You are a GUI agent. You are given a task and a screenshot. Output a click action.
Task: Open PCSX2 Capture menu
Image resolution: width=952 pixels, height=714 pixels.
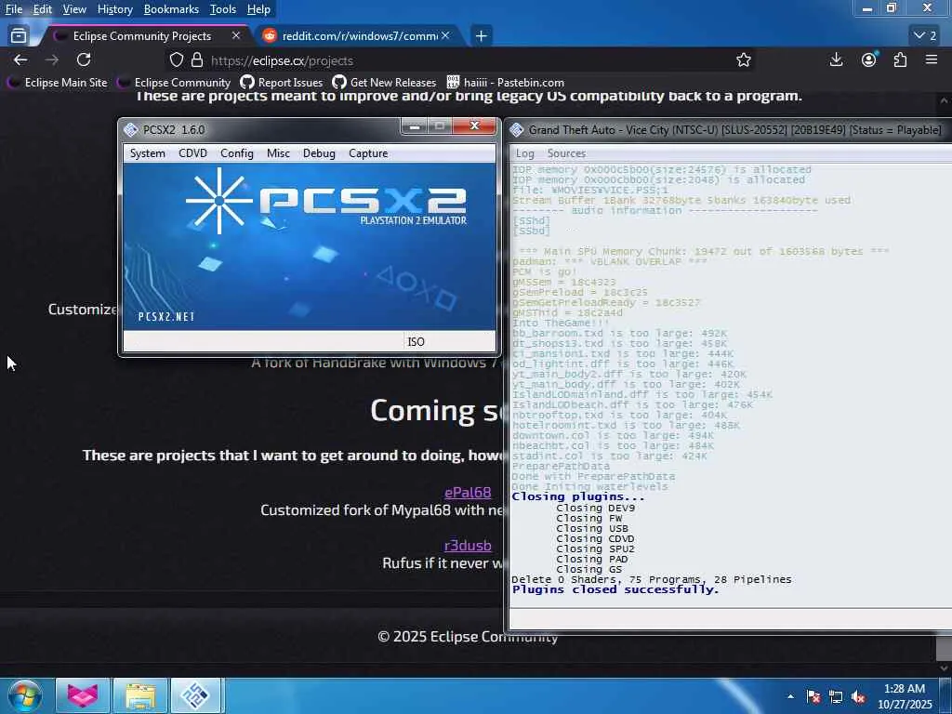368,153
